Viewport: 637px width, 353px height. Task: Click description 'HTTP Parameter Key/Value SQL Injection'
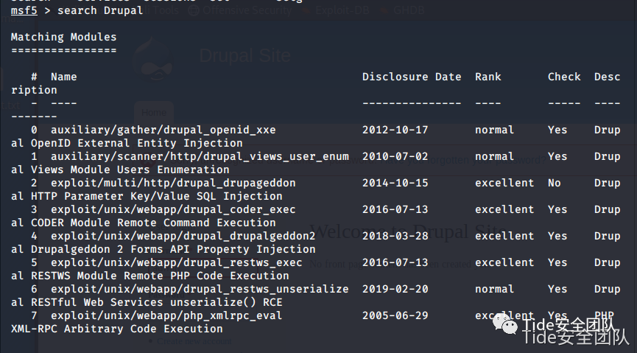pos(156,196)
